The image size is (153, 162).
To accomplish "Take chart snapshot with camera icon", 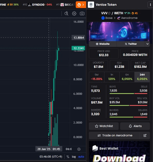I will 82,13.
